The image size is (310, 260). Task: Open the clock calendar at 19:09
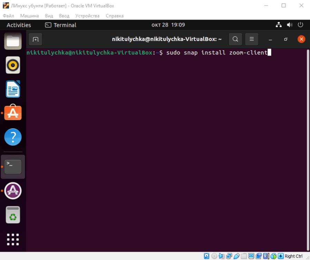point(168,25)
